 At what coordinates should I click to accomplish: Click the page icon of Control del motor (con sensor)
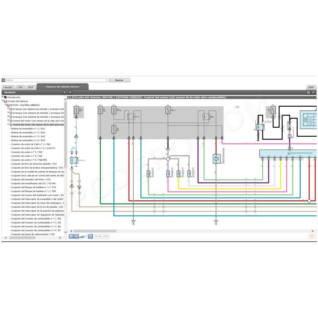[11, 121]
